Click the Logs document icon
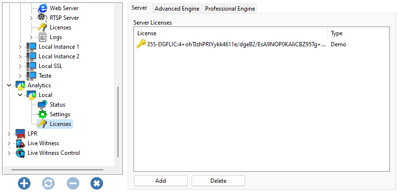 pos(43,37)
